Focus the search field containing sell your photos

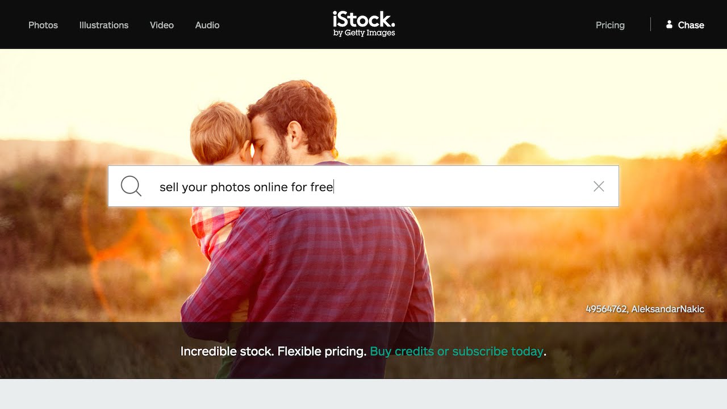(x=363, y=186)
